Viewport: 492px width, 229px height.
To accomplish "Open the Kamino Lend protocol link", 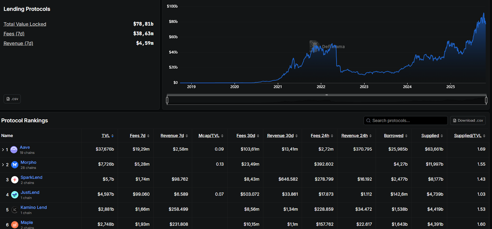I will pyautogui.click(x=34, y=207).
